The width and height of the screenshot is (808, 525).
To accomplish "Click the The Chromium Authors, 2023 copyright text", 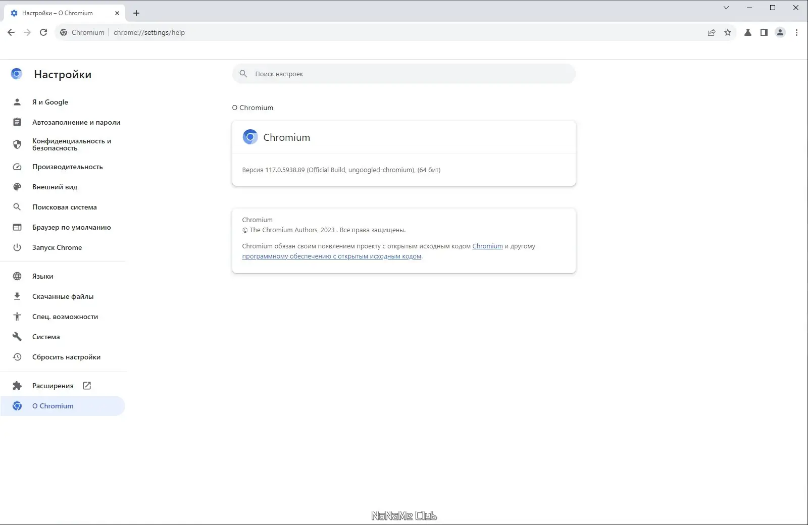I will (324, 230).
